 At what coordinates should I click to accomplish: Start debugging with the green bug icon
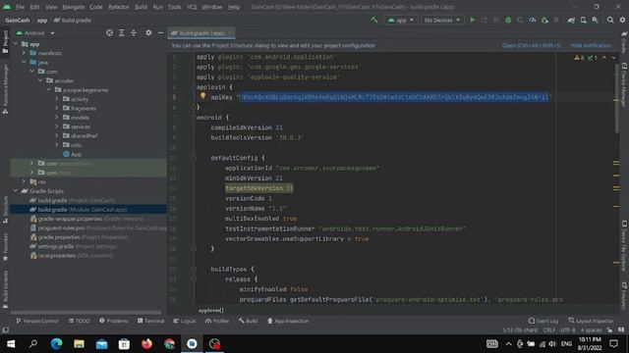point(508,20)
